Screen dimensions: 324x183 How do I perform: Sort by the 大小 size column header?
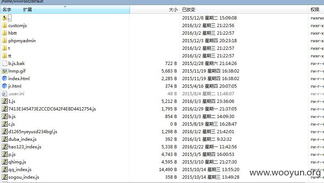click(x=173, y=10)
